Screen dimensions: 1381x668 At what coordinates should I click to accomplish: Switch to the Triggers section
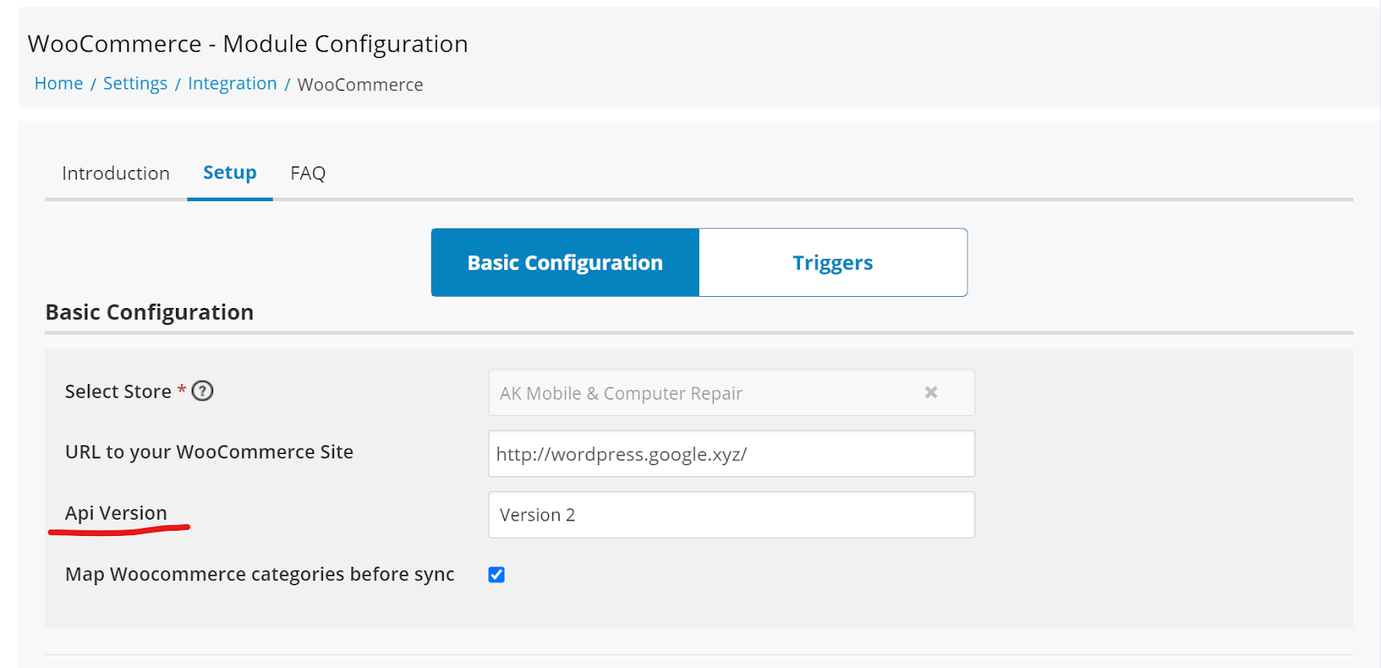pyautogui.click(x=833, y=262)
